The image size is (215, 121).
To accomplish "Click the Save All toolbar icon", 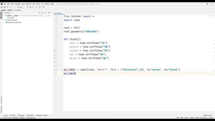I will (4, 7).
